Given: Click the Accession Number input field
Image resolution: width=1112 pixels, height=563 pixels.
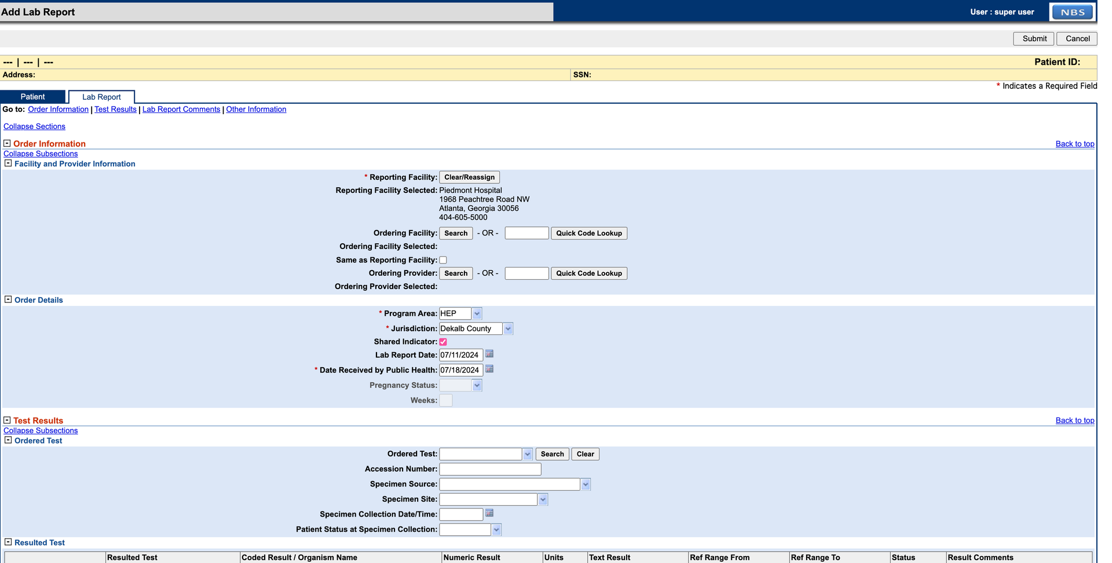Looking at the screenshot, I should click(x=489, y=469).
